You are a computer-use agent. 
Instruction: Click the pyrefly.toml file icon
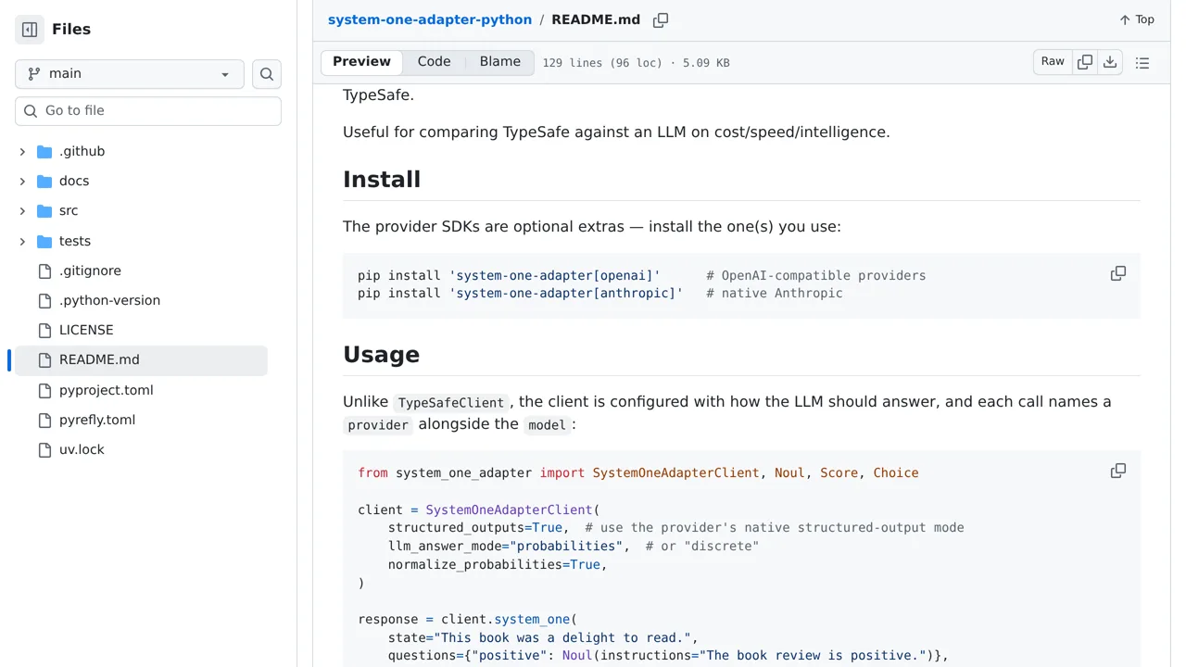pyautogui.click(x=44, y=421)
